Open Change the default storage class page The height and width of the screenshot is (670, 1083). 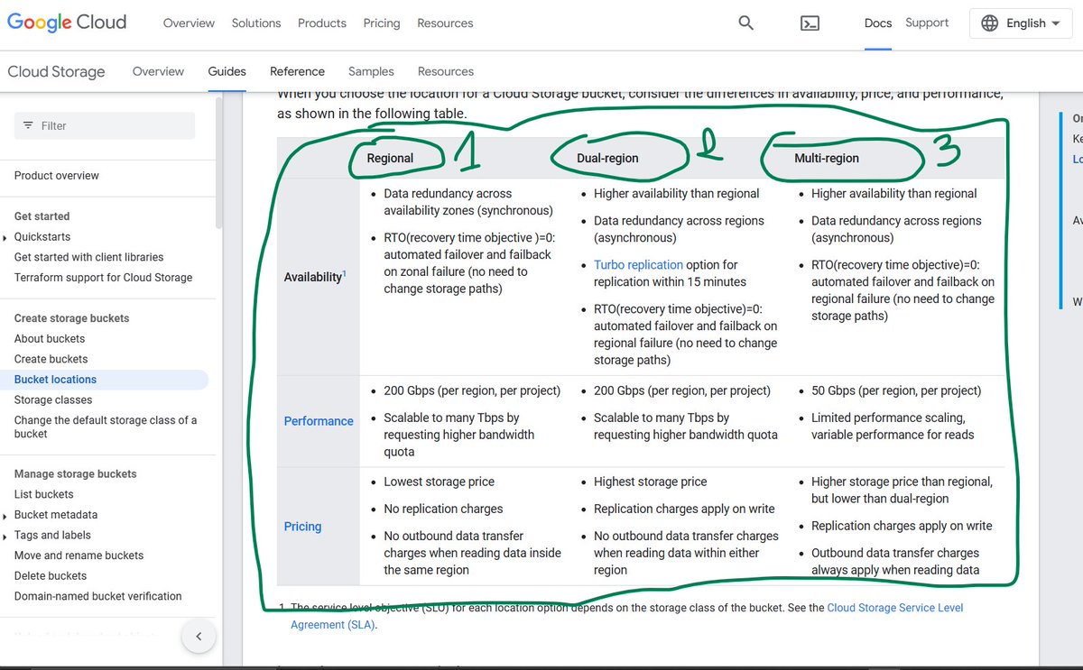(x=105, y=427)
